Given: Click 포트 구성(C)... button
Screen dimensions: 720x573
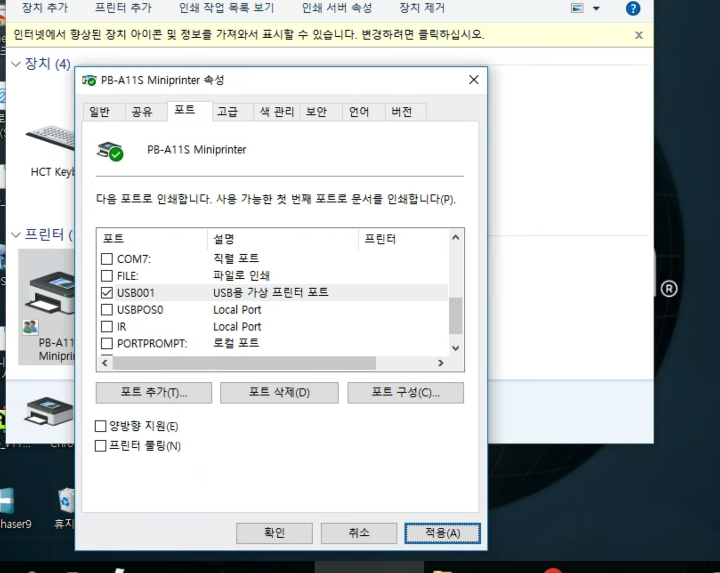Looking at the screenshot, I should (x=405, y=393).
